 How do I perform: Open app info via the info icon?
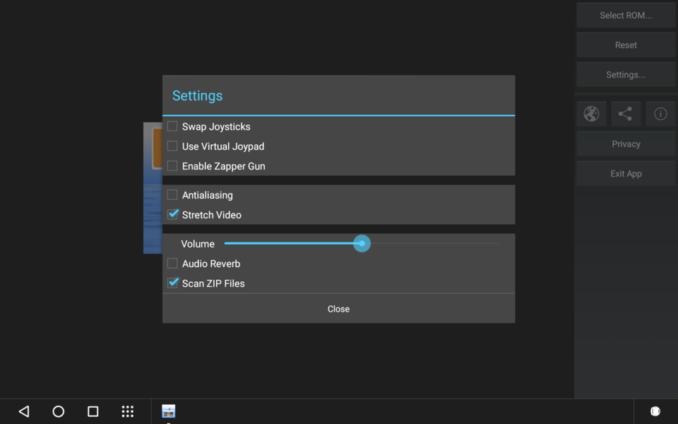660,114
